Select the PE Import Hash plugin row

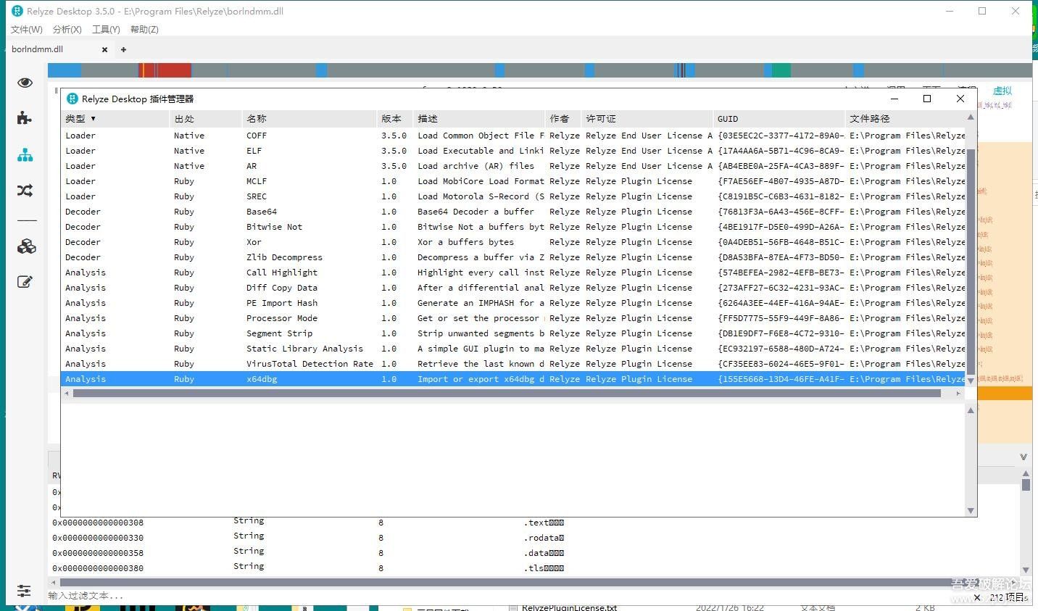tap(513, 303)
